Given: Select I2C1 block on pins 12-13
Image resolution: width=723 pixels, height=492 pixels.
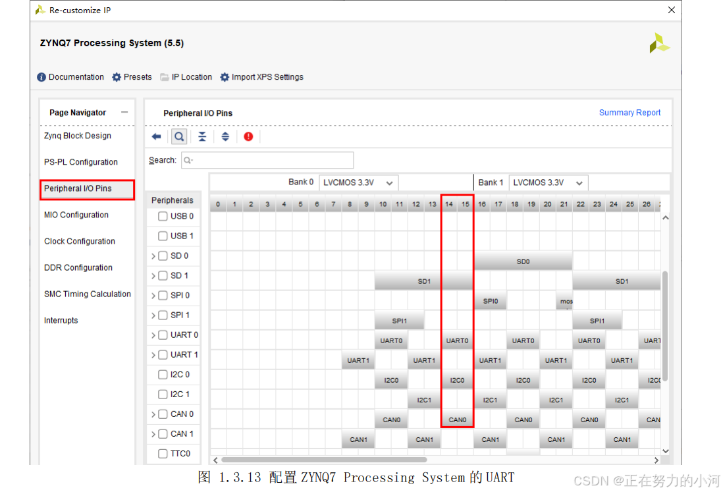Looking at the screenshot, I should coord(424,400).
